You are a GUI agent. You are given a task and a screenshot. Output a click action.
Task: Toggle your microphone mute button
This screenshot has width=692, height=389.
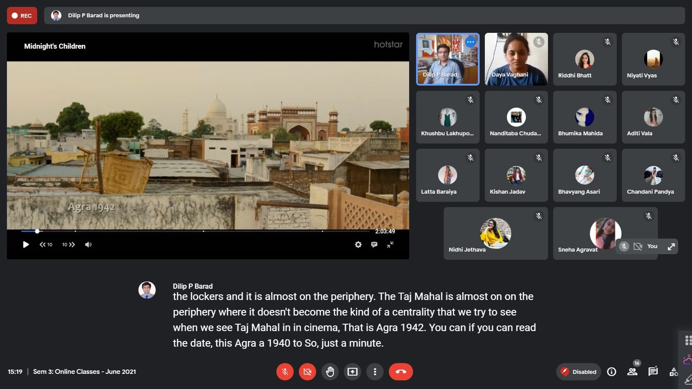pos(285,372)
